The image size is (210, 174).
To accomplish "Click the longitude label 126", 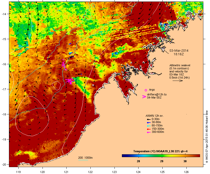I will point(186,172).
